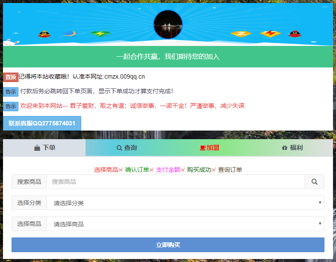Open the 查询 tab
This screenshot has width=336, height=262.
point(127,148)
